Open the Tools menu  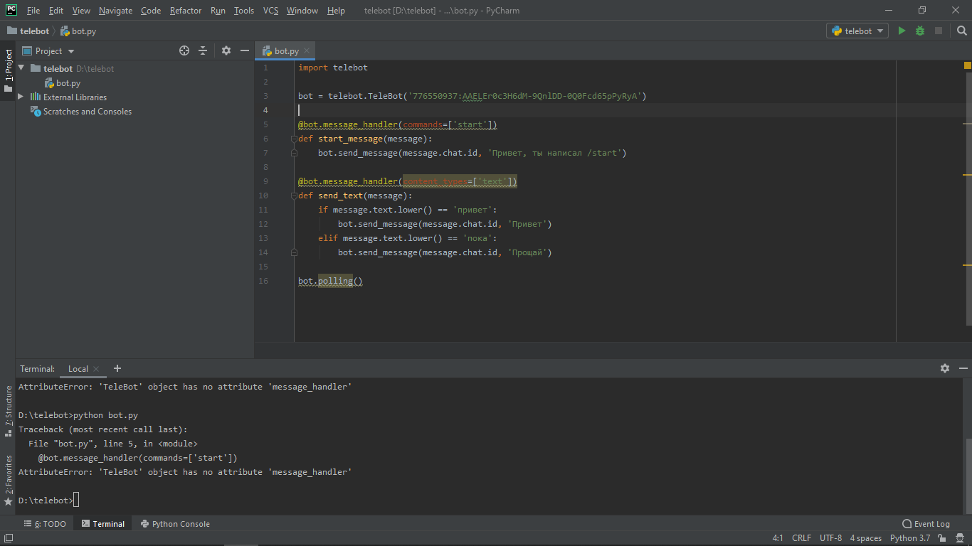pyautogui.click(x=243, y=11)
